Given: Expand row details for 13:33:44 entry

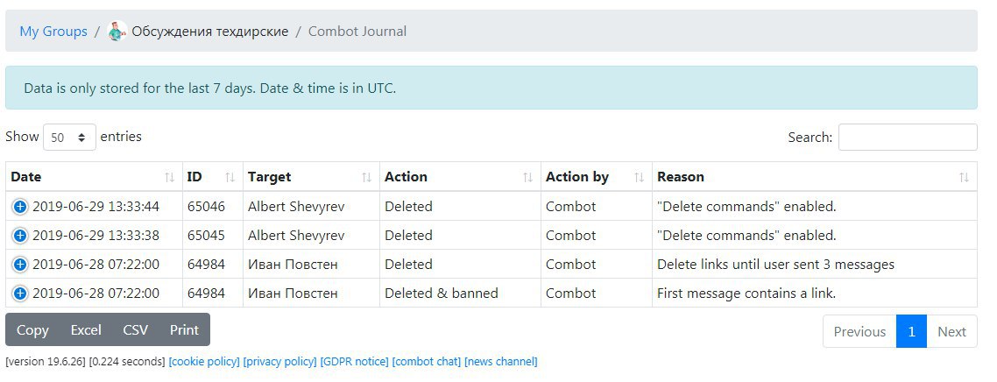Looking at the screenshot, I should 19,207.
